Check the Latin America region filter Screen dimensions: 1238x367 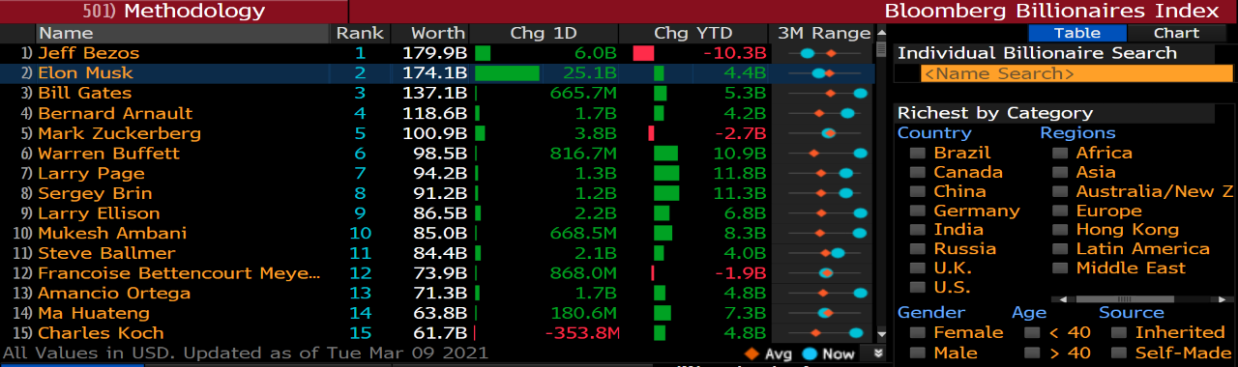1060,249
